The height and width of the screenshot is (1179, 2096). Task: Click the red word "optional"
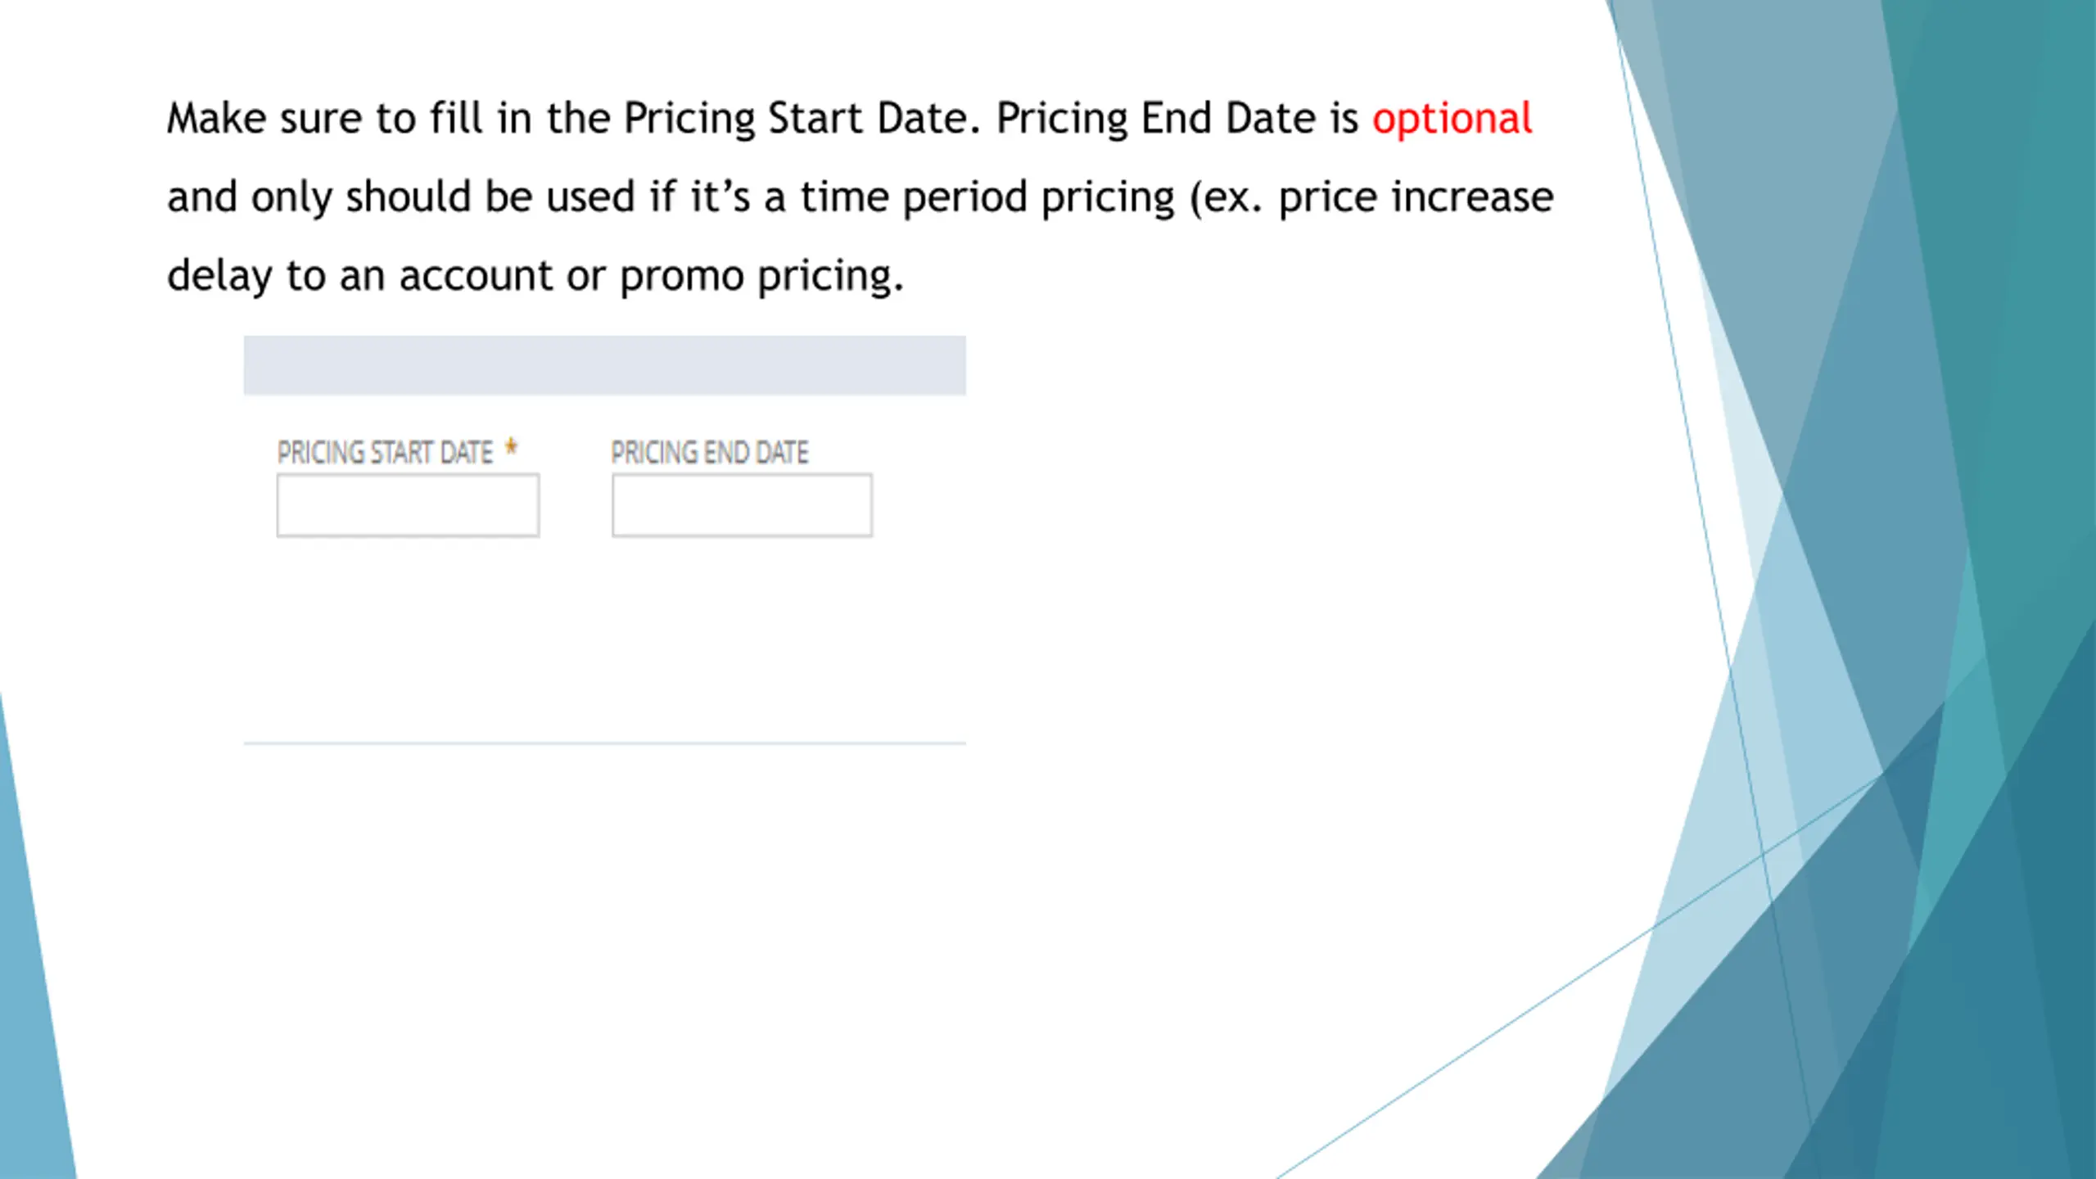tap(1452, 119)
